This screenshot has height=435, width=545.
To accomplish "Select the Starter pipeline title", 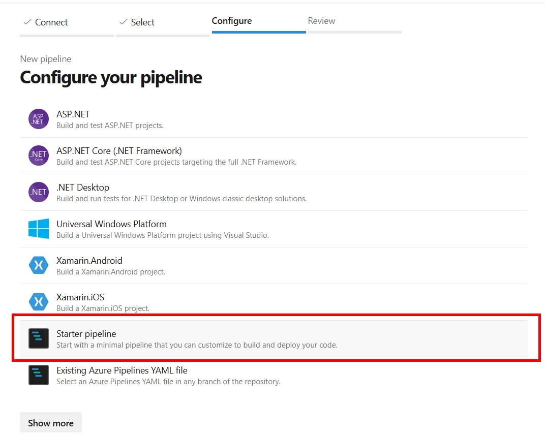I will [86, 333].
